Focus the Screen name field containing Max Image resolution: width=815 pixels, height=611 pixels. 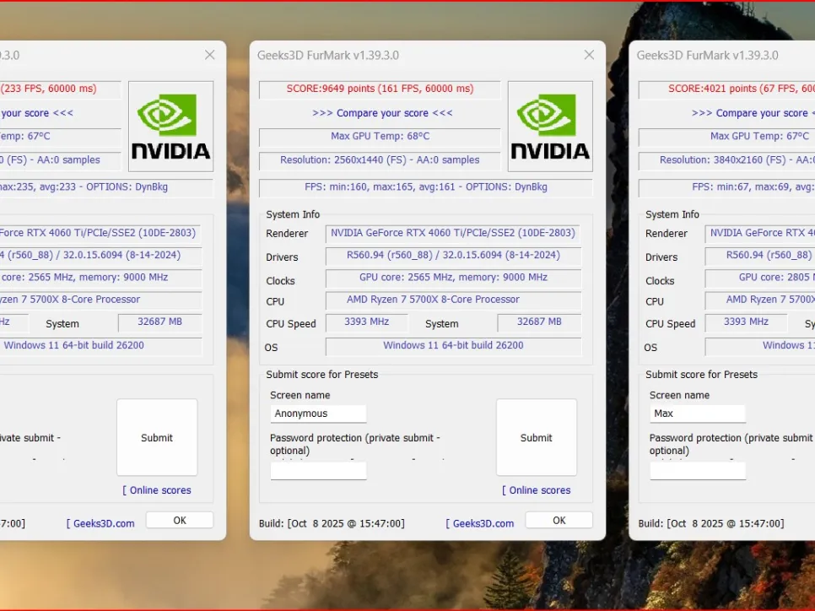point(697,414)
